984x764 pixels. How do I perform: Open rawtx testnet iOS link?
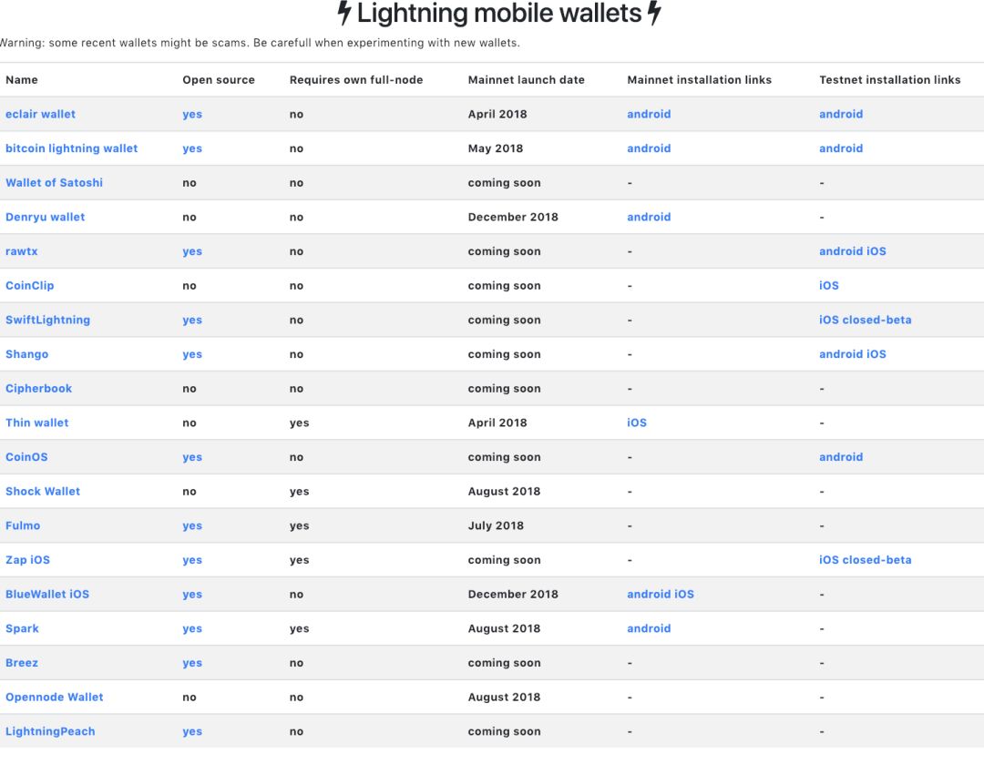[x=876, y=251]
